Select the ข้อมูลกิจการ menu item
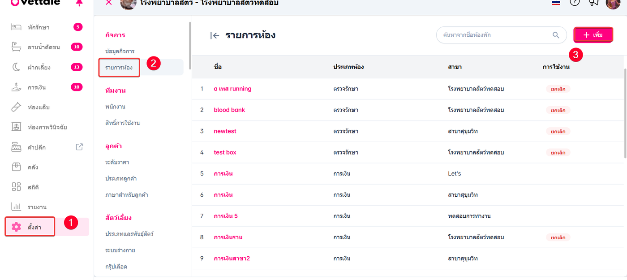 pos(120,51)
